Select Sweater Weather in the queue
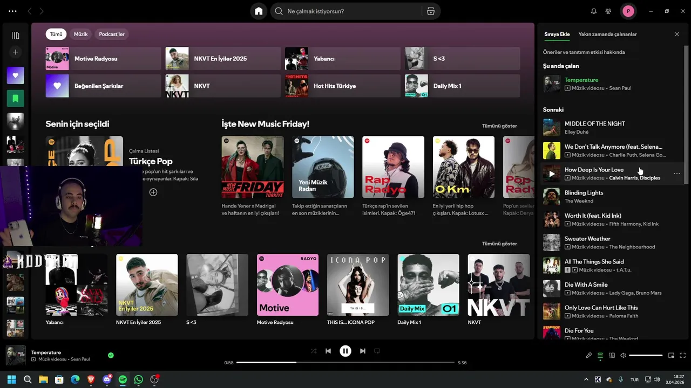 click(x=612, y=242)
